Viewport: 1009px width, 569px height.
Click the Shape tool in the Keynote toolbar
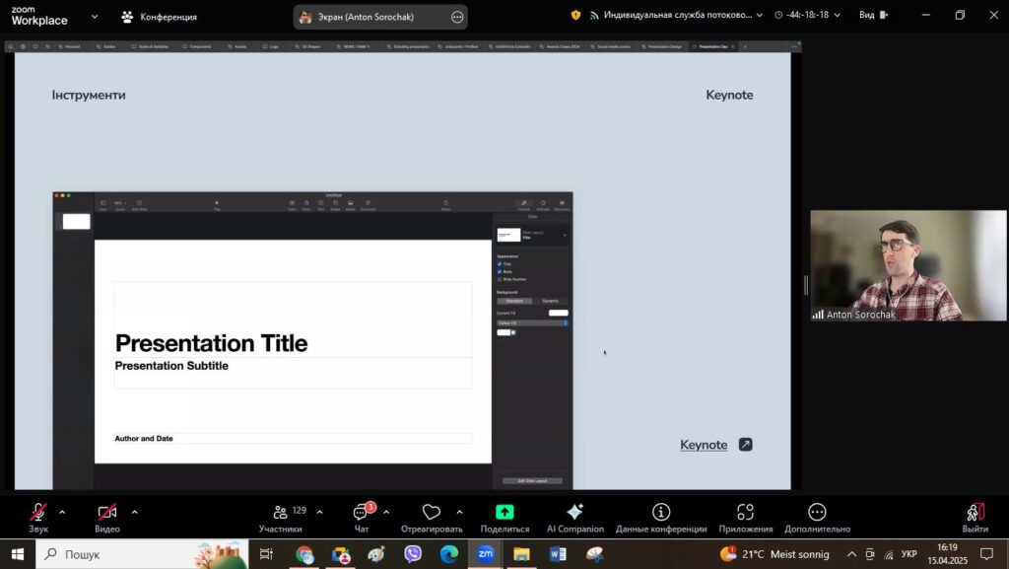pyautogui.click(x=335, y=205)
